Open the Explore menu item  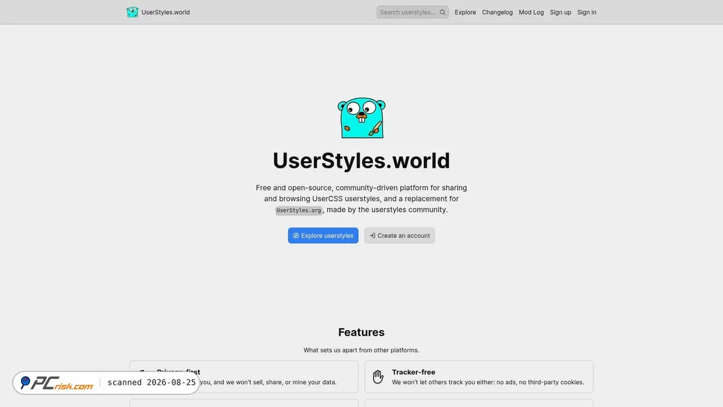465,12
